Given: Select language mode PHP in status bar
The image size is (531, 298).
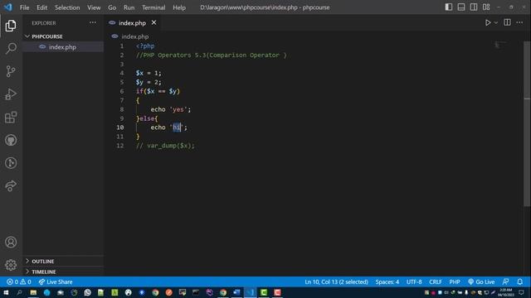Looking at the screenshot, I should (x=455, y=281).
